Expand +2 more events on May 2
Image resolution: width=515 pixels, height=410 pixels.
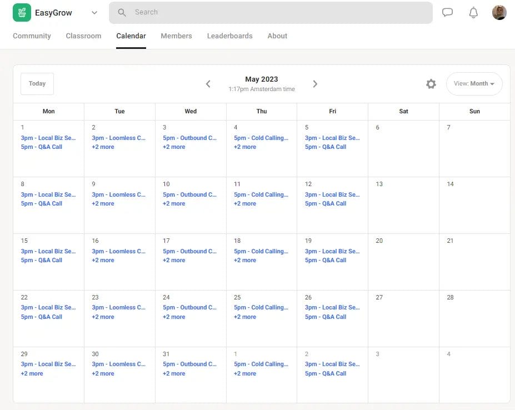click(x=103, y=147)
